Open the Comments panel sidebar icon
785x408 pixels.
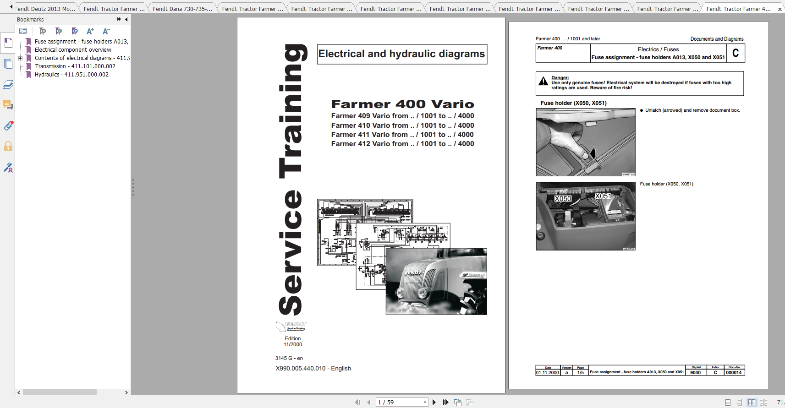pyautogui.click(x=8, y=105)
